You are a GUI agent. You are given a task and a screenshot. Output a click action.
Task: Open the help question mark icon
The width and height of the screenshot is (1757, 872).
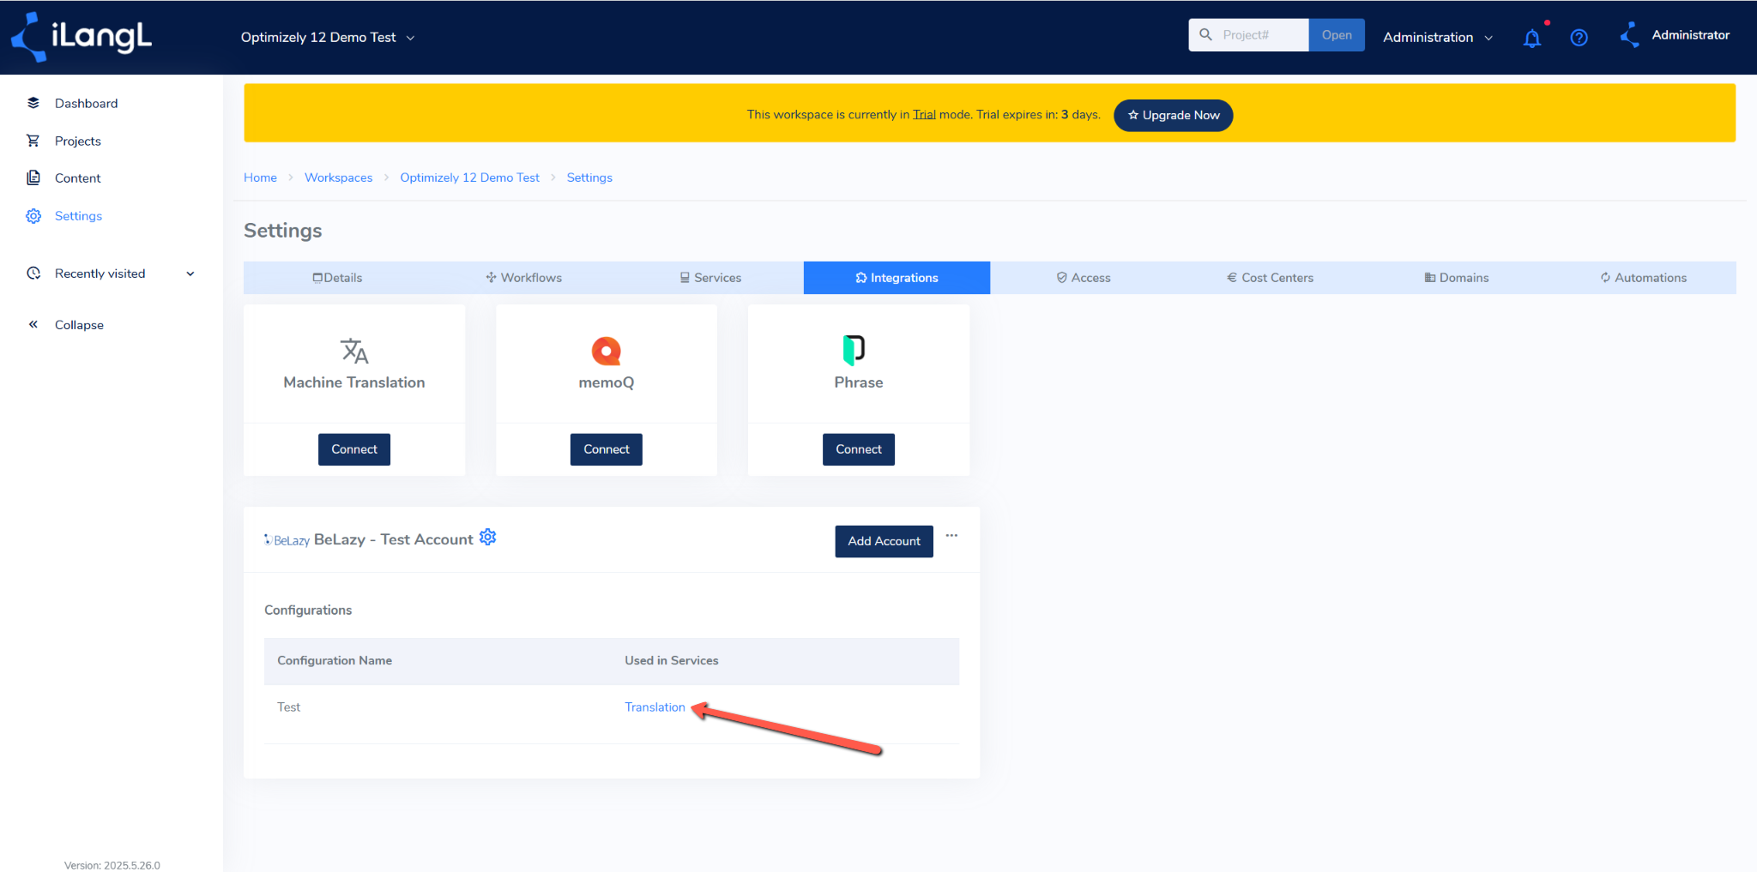click(1579, 38)
